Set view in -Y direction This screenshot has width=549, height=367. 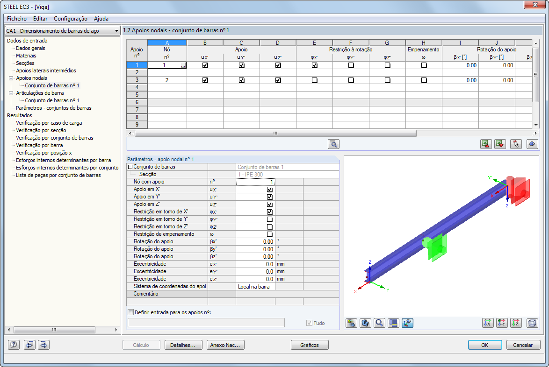tap(502, 323)
